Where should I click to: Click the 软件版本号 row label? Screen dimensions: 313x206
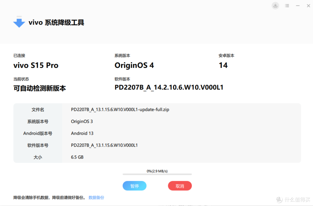38,145
